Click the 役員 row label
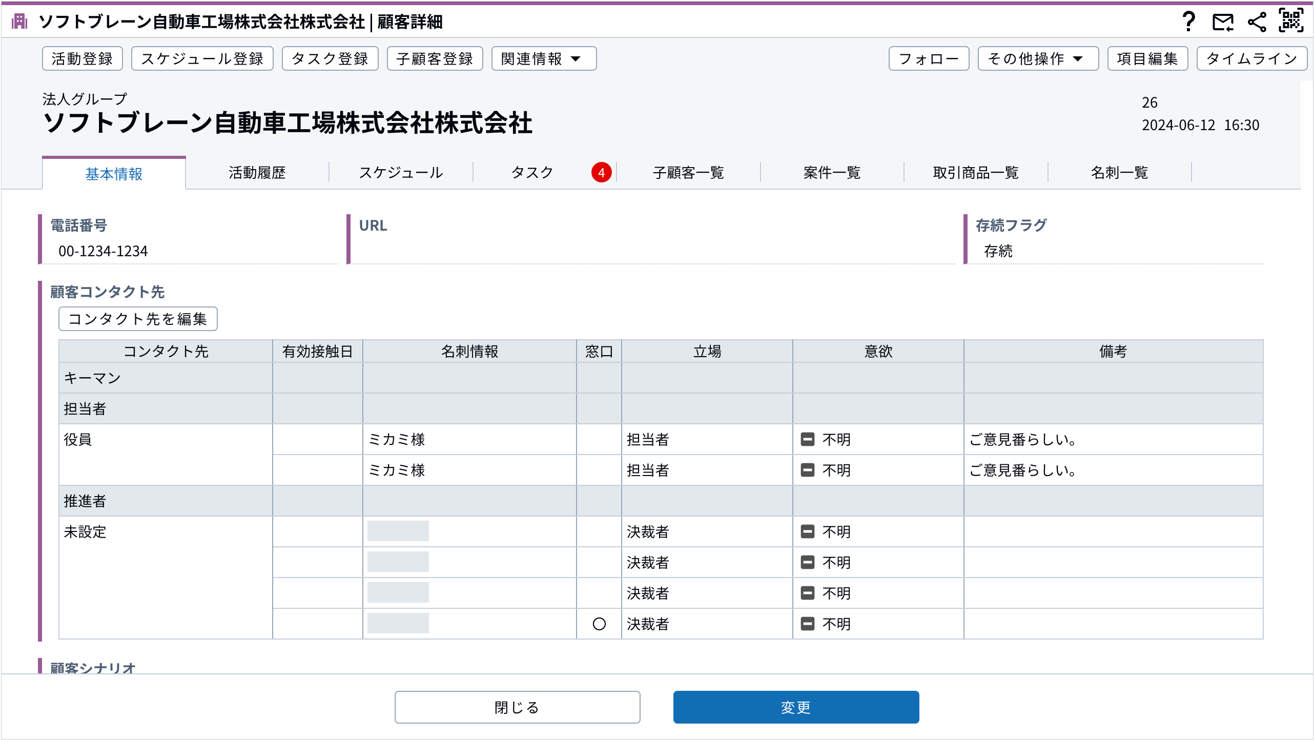The image size is (1314, 740). pos(77,440)
